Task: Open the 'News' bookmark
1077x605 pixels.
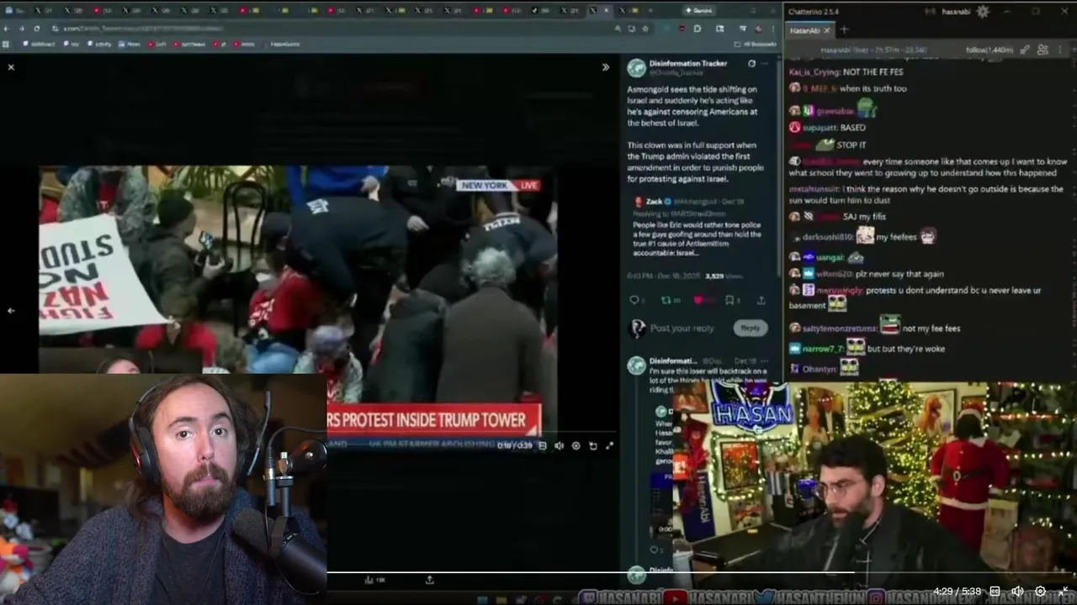Action: pyautogui.click(x=130, y=44)
